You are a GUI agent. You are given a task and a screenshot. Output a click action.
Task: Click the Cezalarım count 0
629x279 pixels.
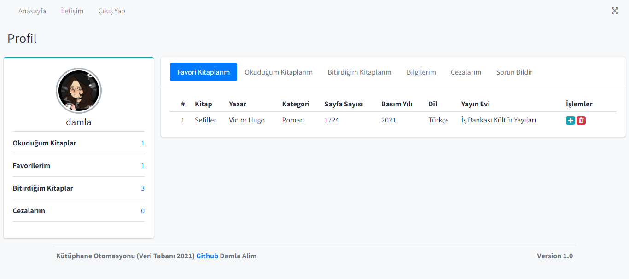click(x=143, y=211)
